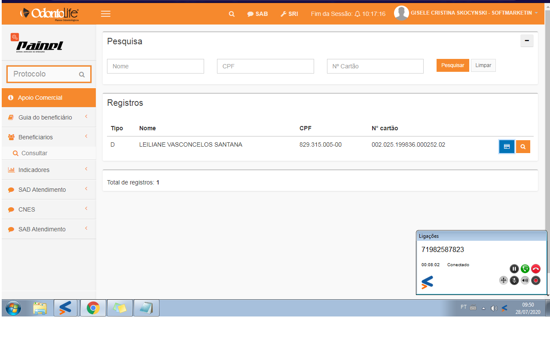The width and height of the screenshot is (550, 344).
Task: Toggle speaker volume in Ligações window
Action: point(525,280)
